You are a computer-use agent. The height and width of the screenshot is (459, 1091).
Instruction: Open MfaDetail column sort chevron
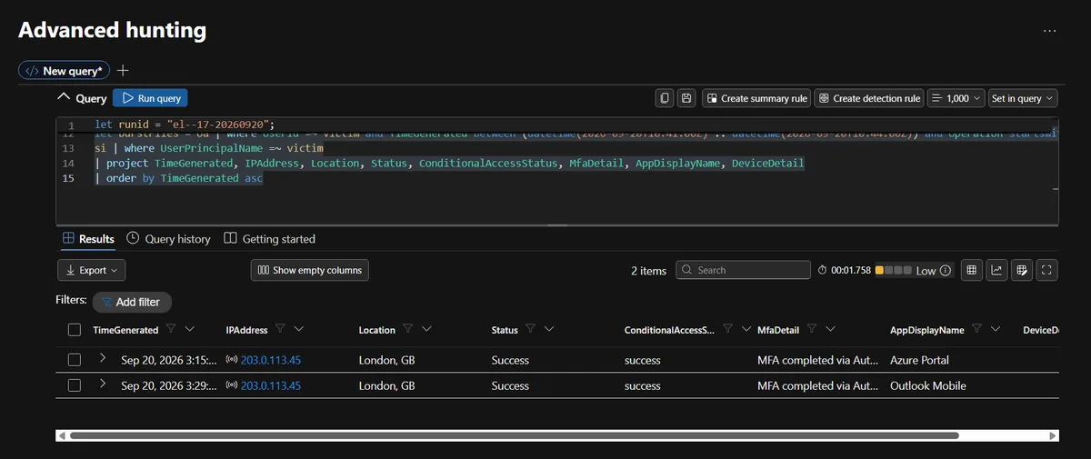pyautogui.click(x=831, y=329)
